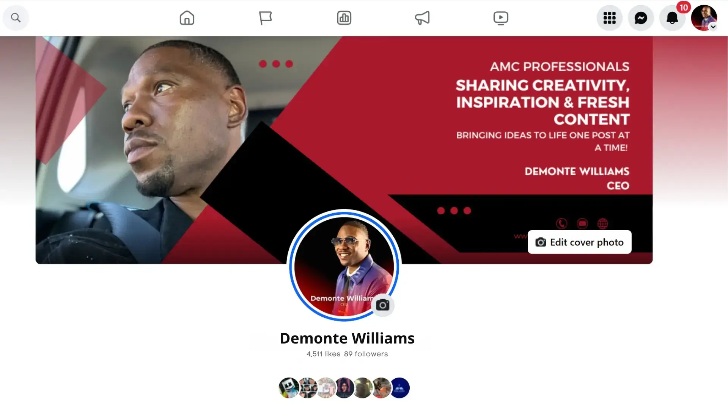Expand the account menu chevron
The height and width of the screenshot is (406, 728).
click(x=713, y=27)
